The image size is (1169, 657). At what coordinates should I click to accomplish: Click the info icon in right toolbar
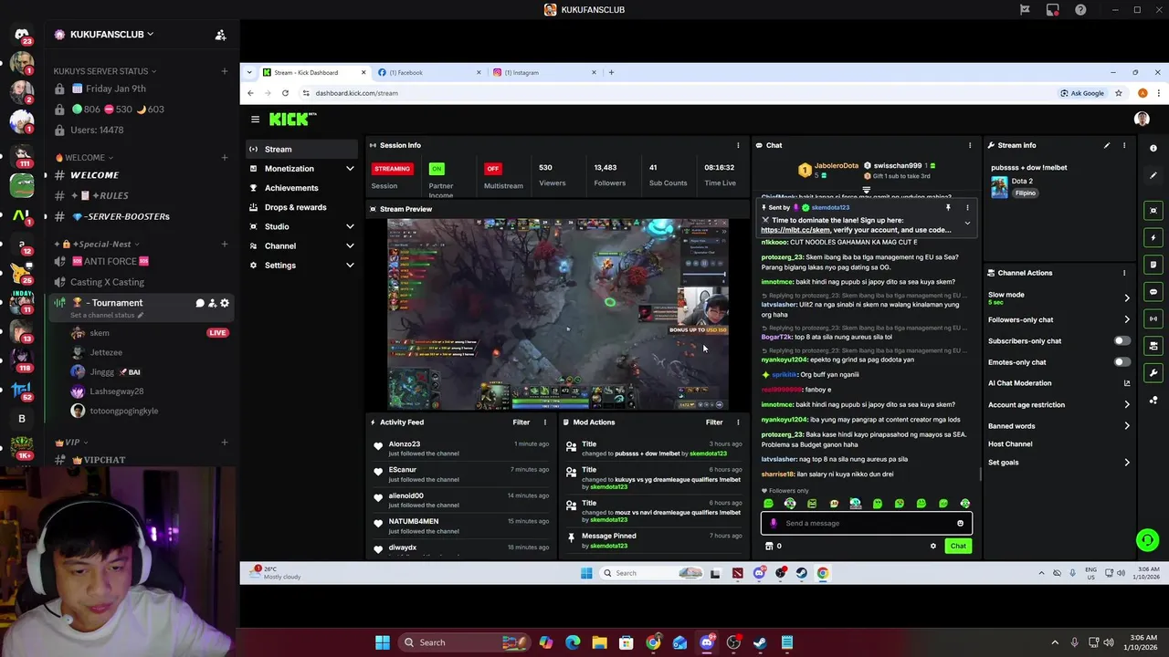pyautogui.click(x=1153, y=148)
